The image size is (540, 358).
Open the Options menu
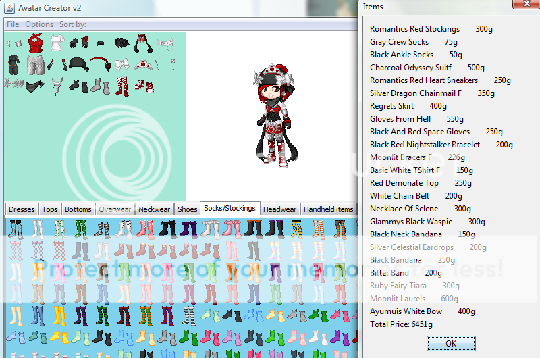click(39, 24)
